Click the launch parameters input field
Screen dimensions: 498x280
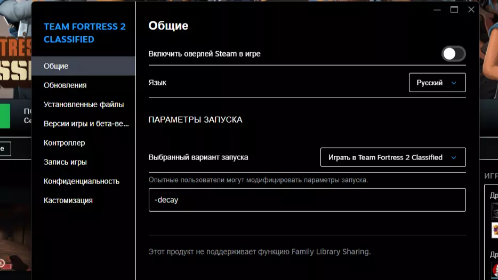[307, 200]
